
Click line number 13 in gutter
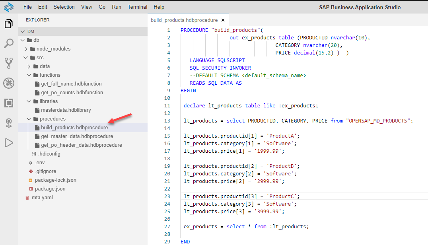(167, 121)
